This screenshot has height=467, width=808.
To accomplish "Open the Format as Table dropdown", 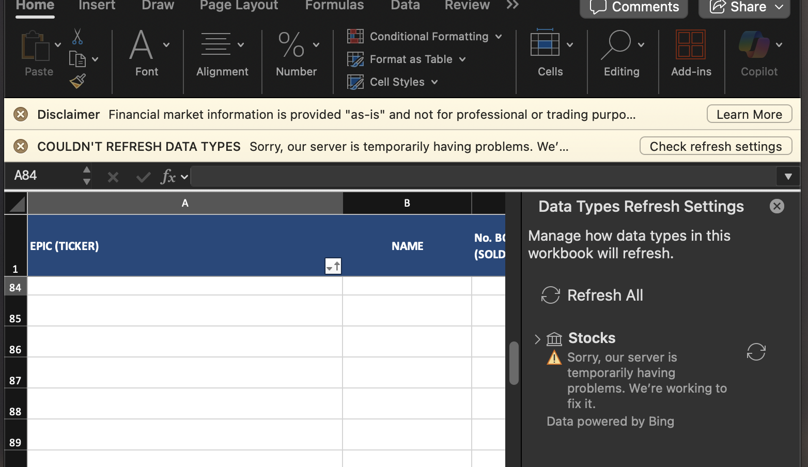I will click(x=462, y=59).
